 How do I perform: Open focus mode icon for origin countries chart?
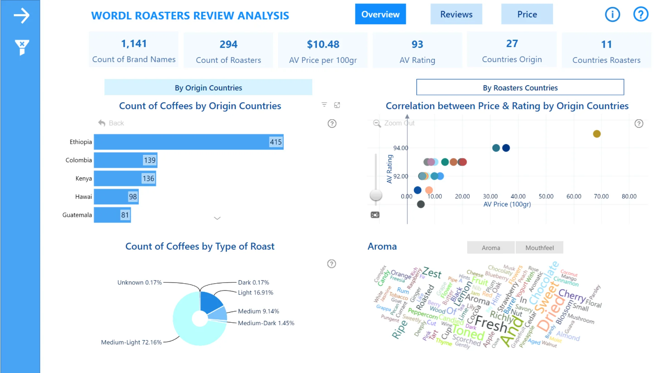337,105
